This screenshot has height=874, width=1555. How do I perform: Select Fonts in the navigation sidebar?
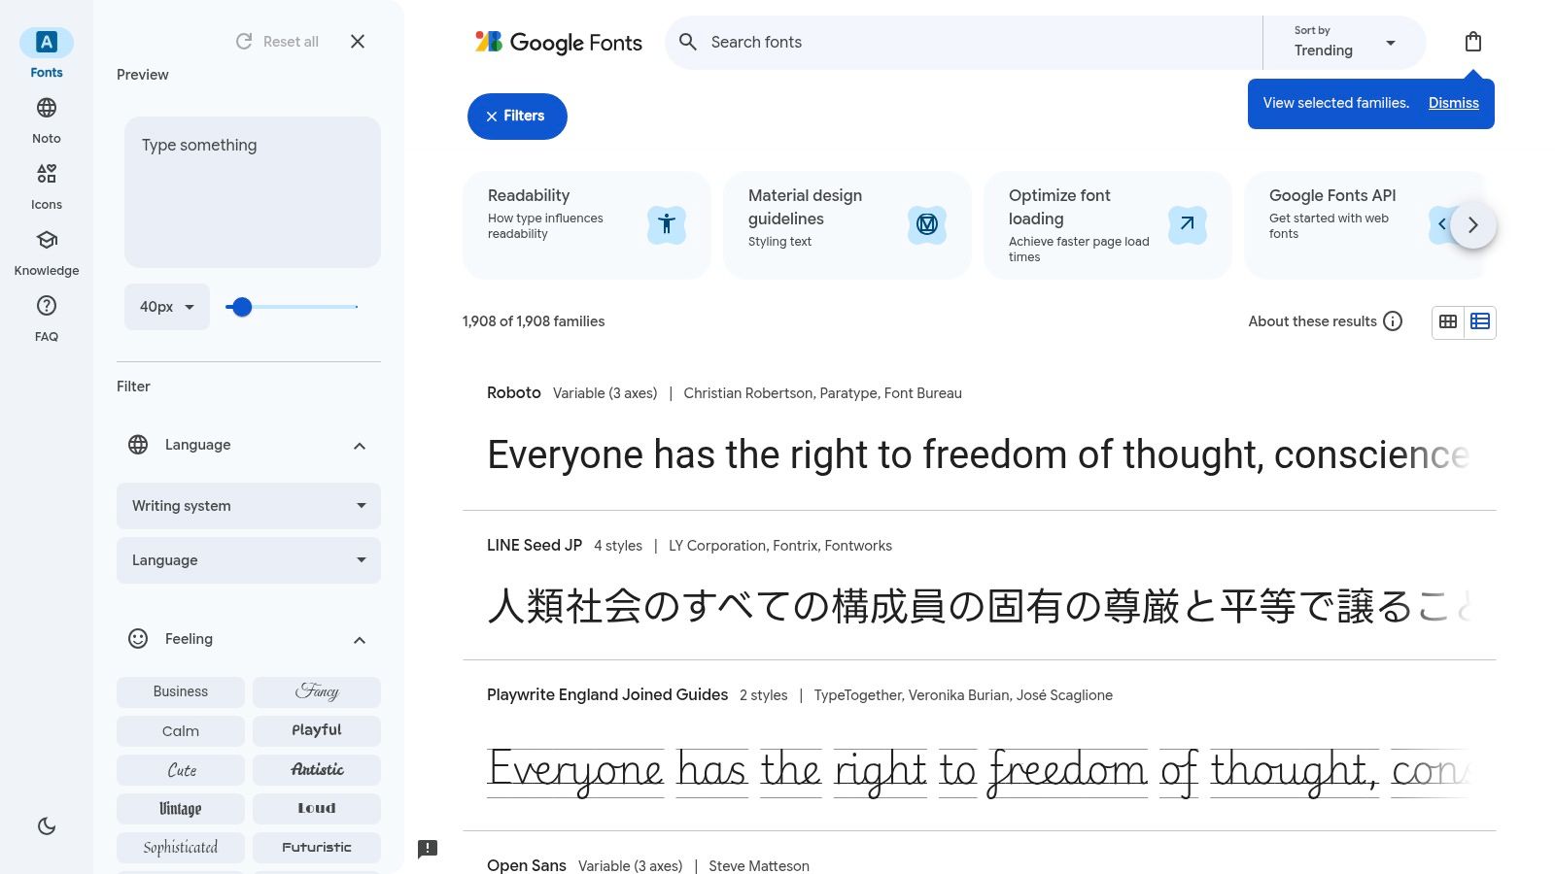[x=46, y=50]
